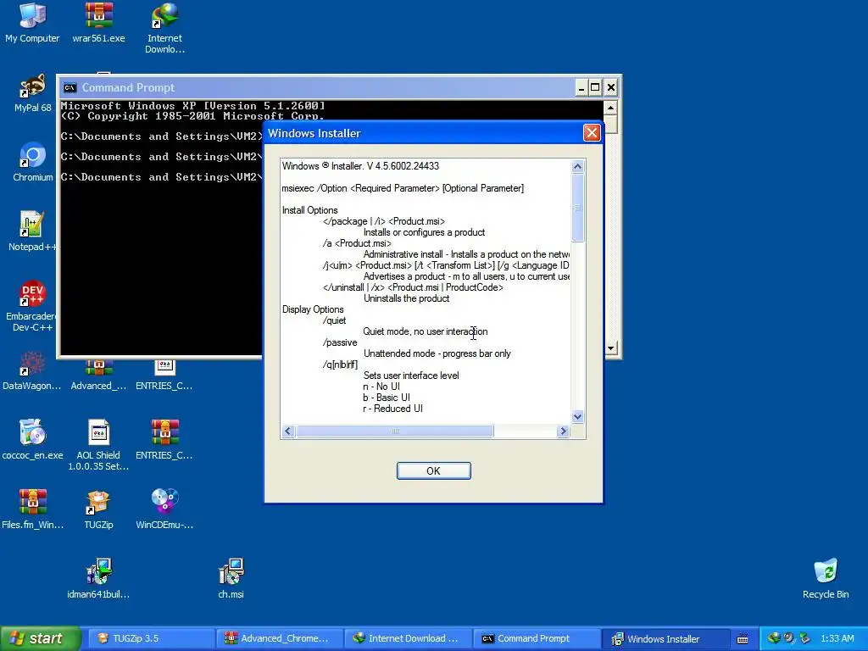The image size is (868, 651).
Task: Click the Command Prompt scroll down arrow
Action: point(610,348)
